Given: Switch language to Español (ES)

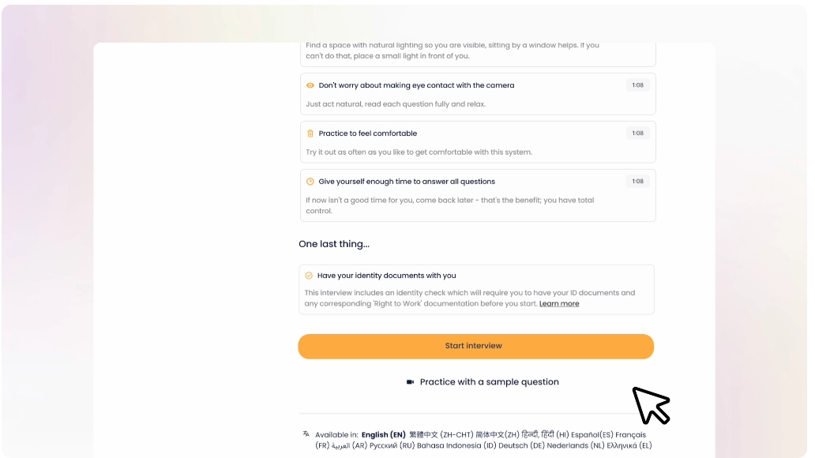Looking at the screenshot, I should point(592,434).
